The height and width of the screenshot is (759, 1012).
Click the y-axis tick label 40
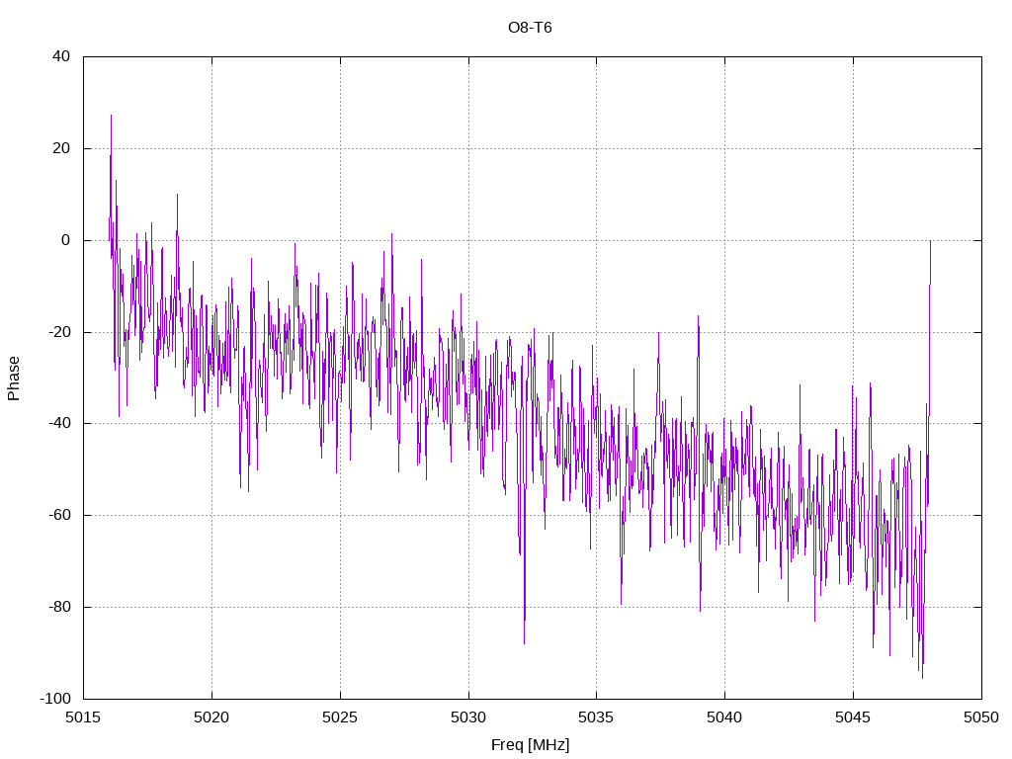[x=61, y=56]
